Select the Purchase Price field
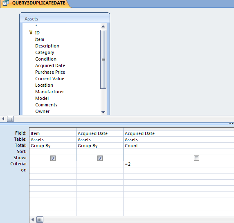 50,72
